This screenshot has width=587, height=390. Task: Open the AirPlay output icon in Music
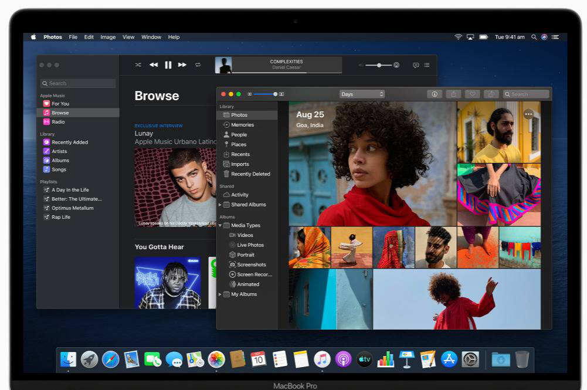(396, 65)
